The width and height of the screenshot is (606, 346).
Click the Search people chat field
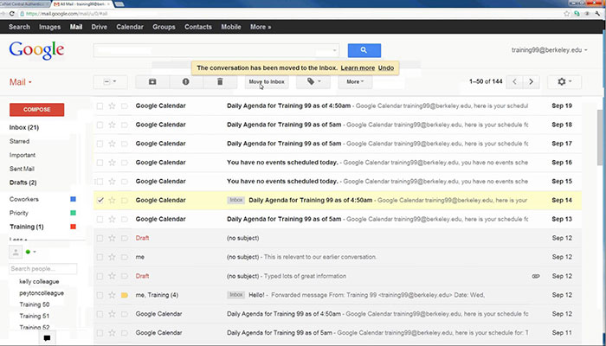pyautogui.click(x=43, y=269)
